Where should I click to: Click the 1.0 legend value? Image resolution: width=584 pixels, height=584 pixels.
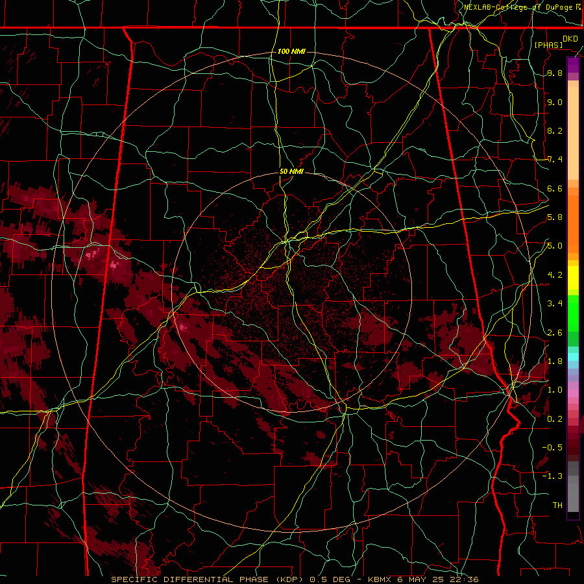[555, 389]
